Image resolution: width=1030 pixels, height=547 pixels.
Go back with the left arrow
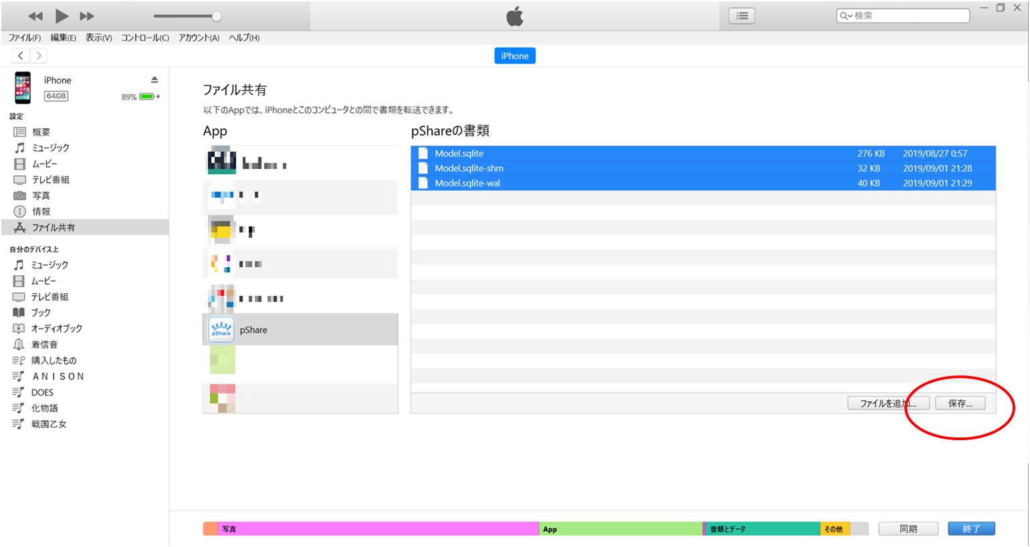tap(21, 55)
